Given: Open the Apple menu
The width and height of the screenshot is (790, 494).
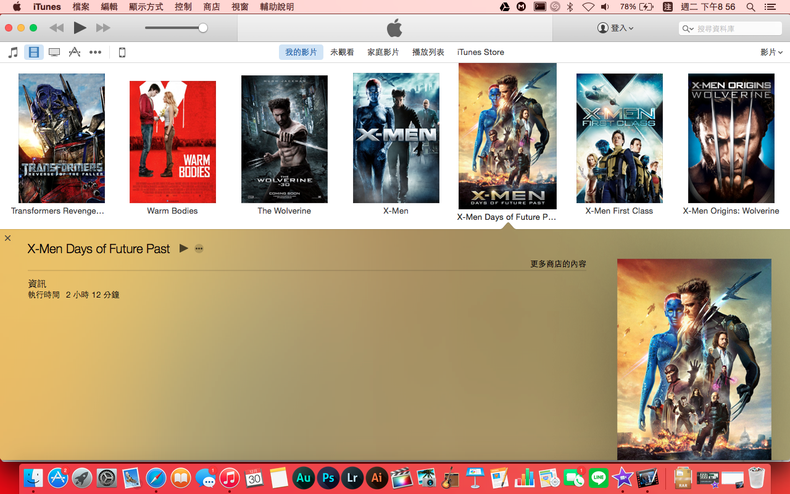Looking at the screenshot, I should pyautogui.click(x=17, y=7).
